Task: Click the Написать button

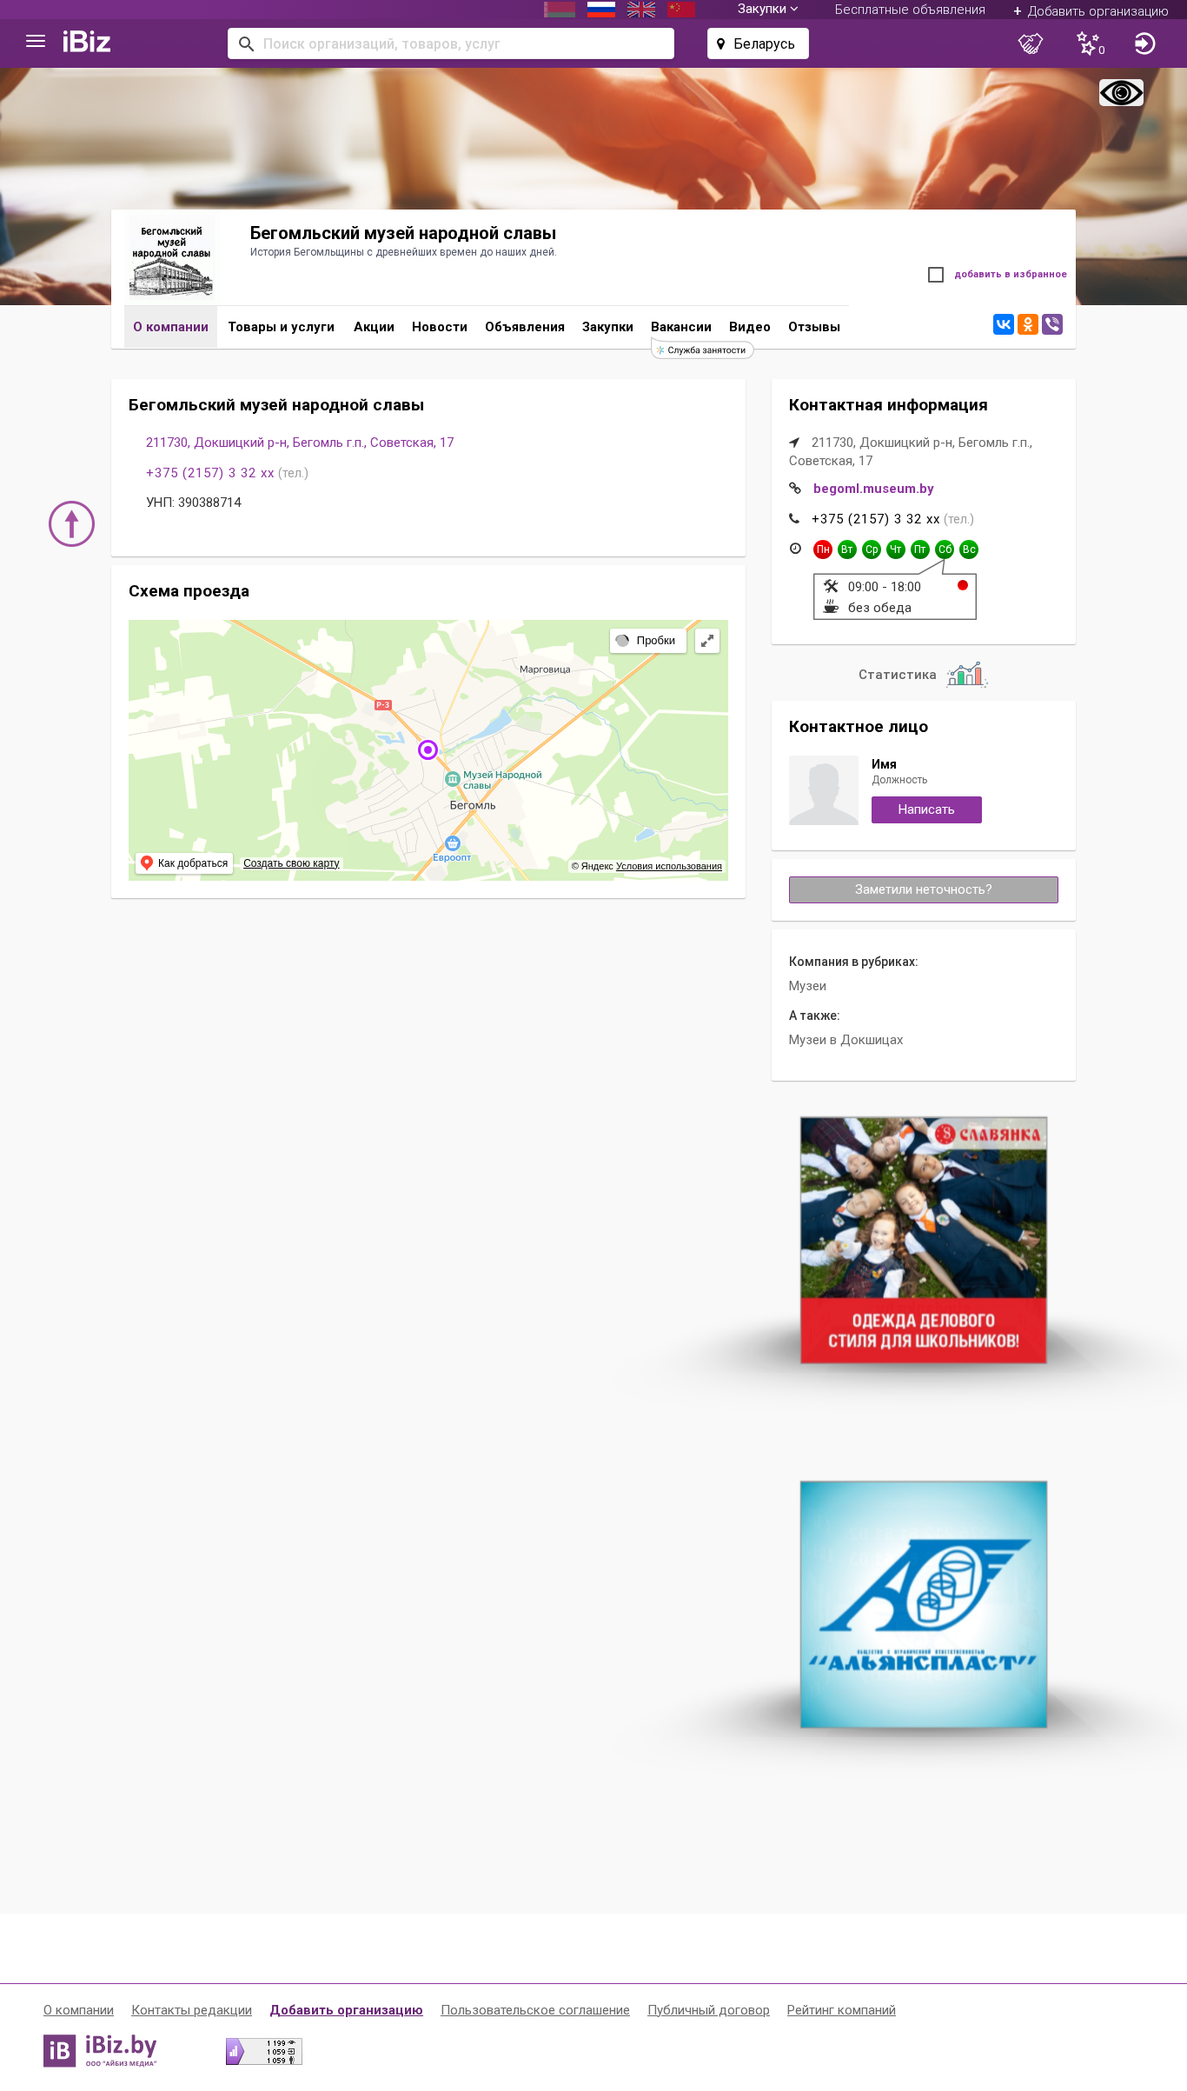Action: 926,809
